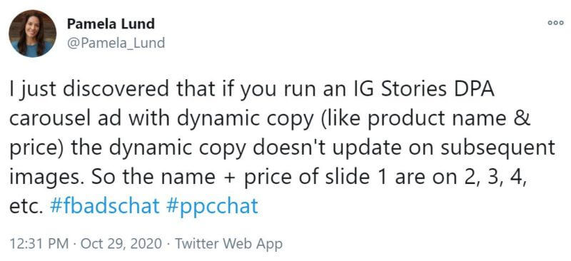Click the word 'price)' in the tweet

coord(37,149)
